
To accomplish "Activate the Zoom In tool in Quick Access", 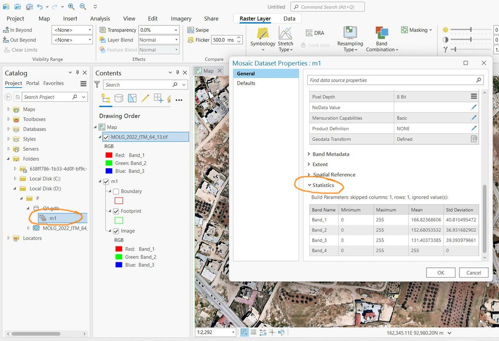I will (x=71, y=7).
